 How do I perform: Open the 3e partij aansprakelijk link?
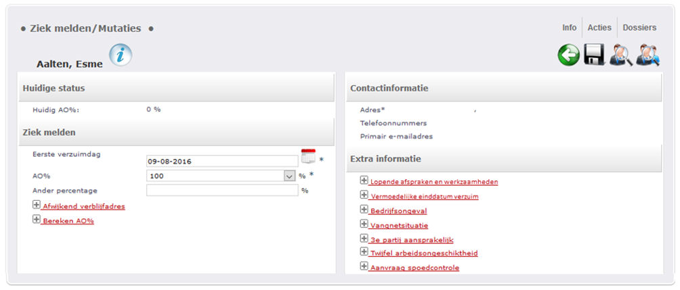click(x=412, y=240)
